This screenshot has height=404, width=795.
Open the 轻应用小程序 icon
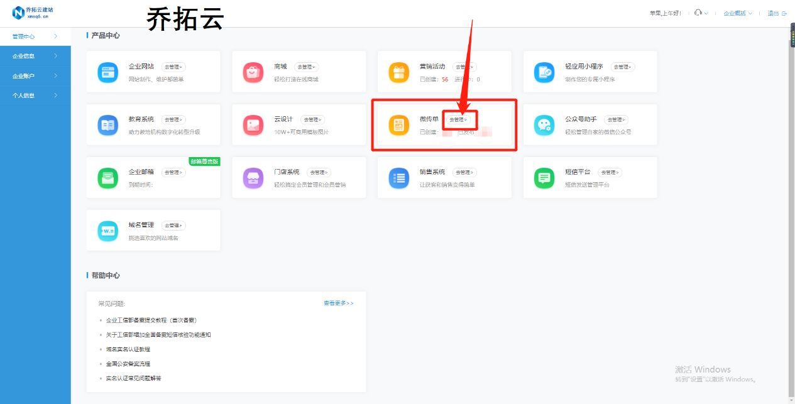544,72
